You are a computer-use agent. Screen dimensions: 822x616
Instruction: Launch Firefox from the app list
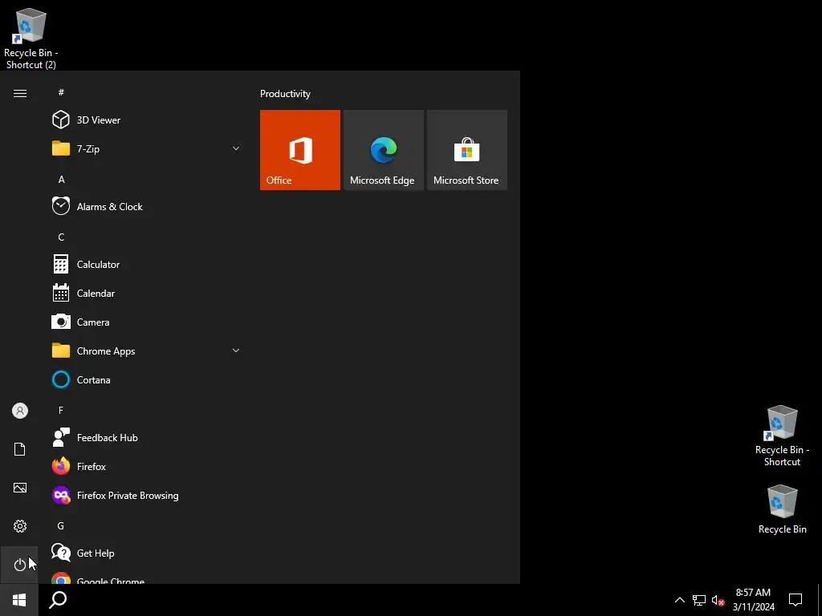pos(147,466)
